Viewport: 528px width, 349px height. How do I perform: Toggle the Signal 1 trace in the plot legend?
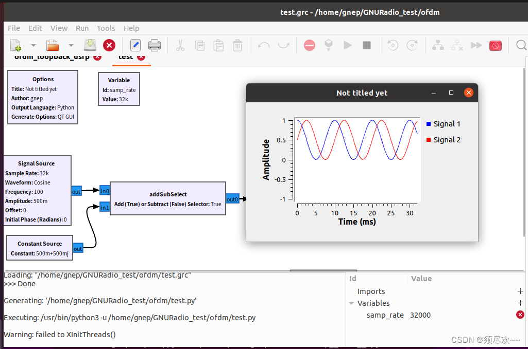(x=446, y=124)
